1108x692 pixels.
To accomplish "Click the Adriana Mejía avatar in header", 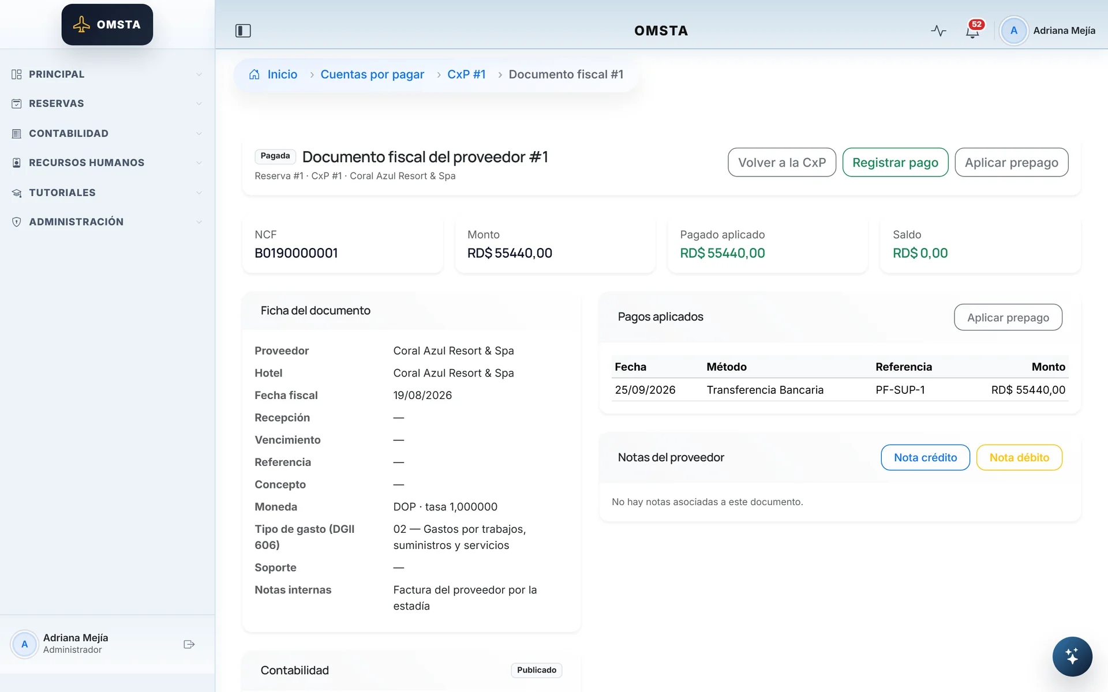I will tap(1013, 31).
